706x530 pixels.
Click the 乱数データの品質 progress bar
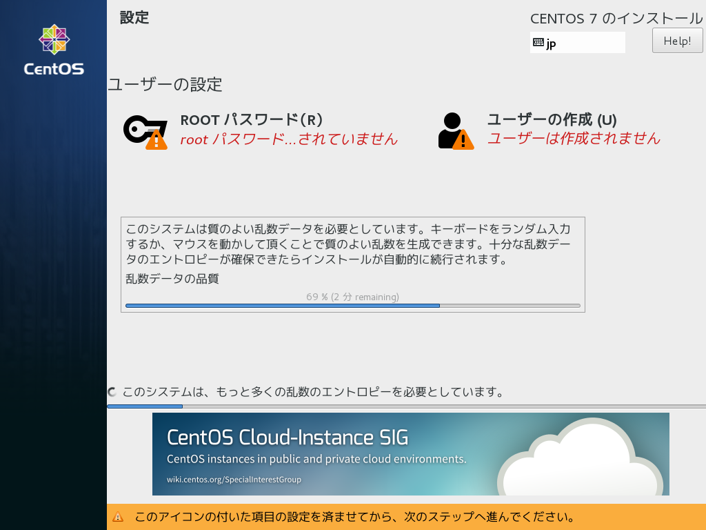coord(352,306)
